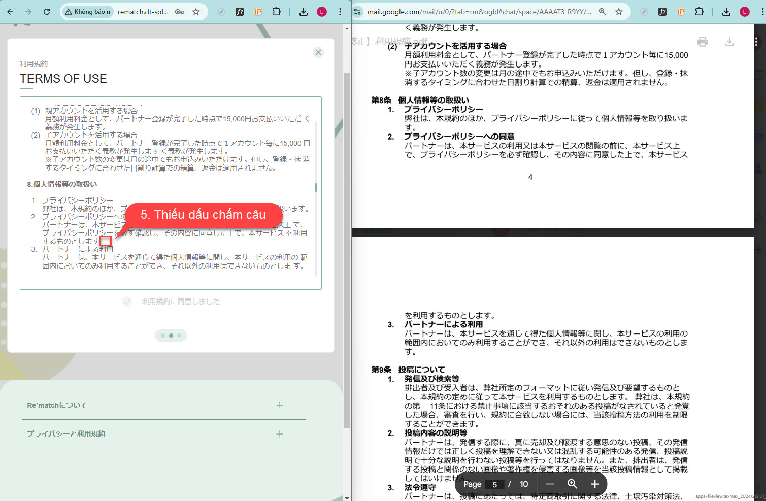Zoom out the PDF with minus button
Image resolution: width=766 pixels, height=501 pixels.
[x=550, y=484]
